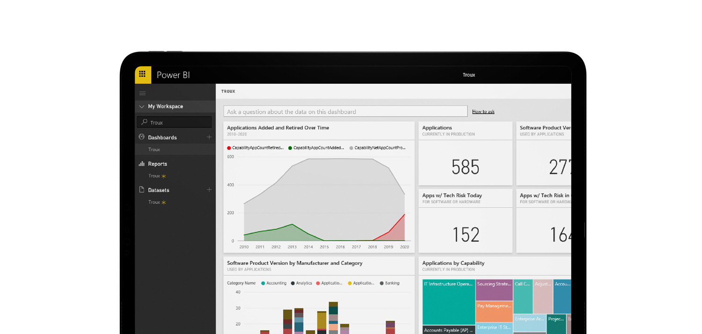The width and height of the screenshot is (702, 334).
Task: Select the Sourcing Strate... treemap block
Action: (x=494, y=291)
